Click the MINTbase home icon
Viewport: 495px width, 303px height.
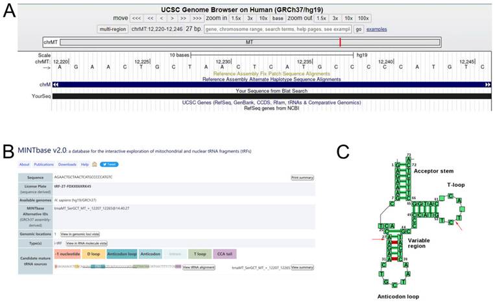coord(95,164)
